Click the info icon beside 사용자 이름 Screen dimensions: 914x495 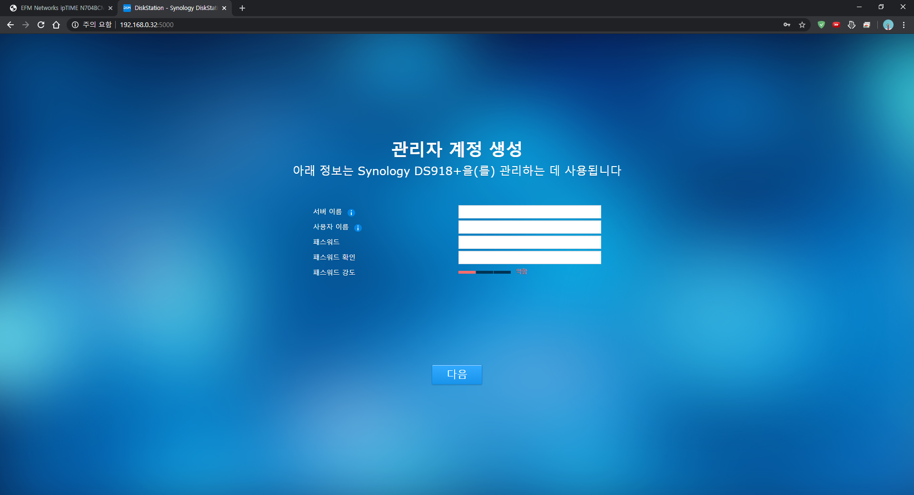click(x=358, y=228)
